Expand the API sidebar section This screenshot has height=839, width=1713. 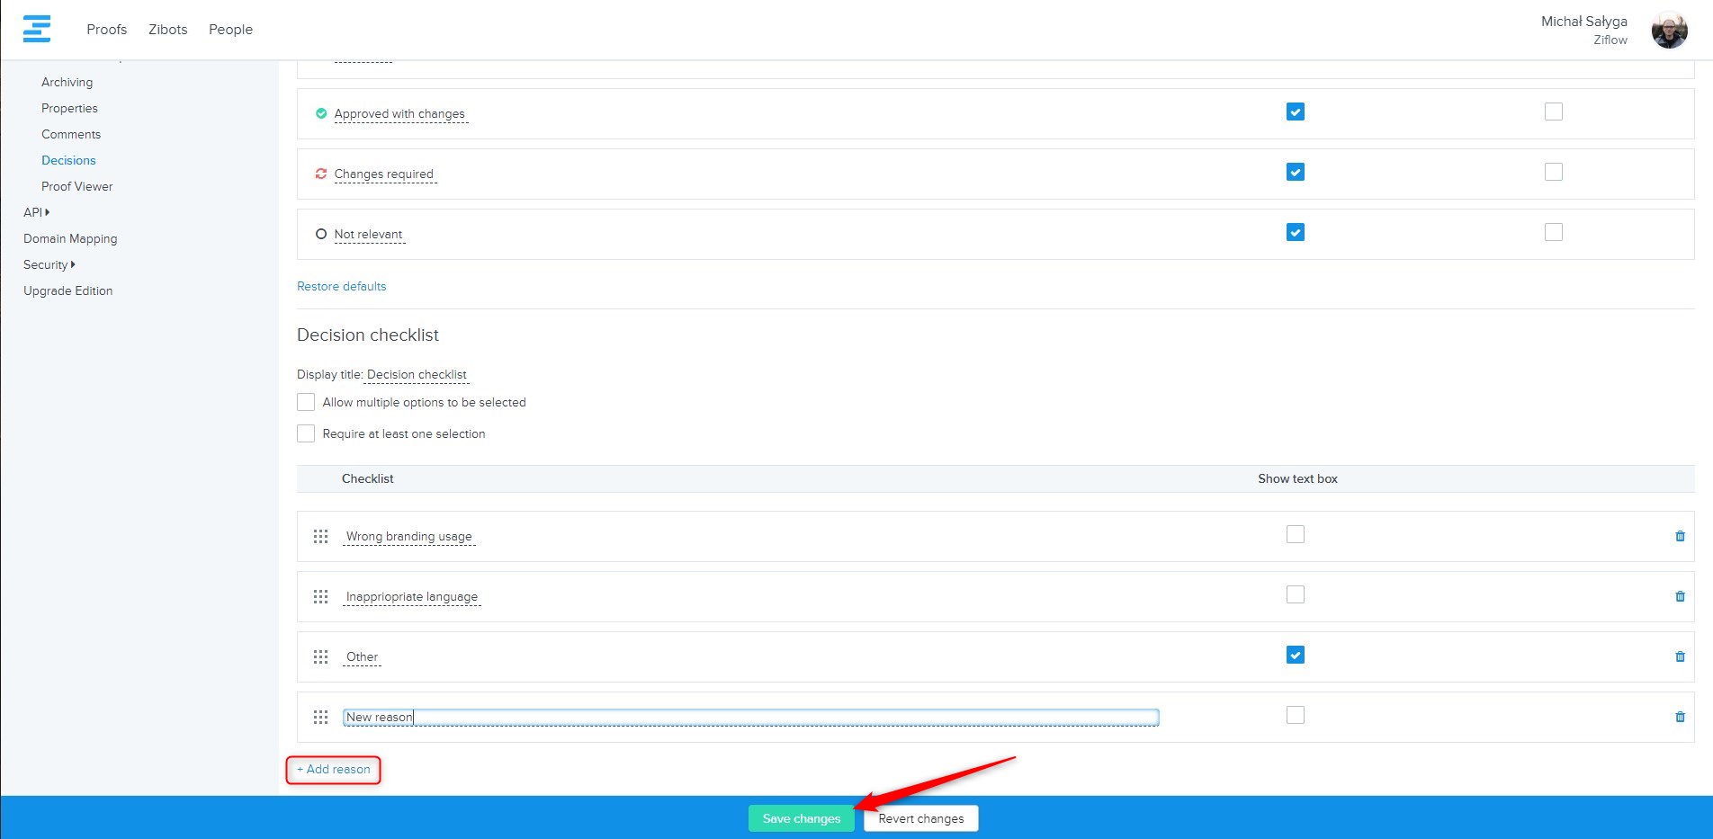point(36,212)
